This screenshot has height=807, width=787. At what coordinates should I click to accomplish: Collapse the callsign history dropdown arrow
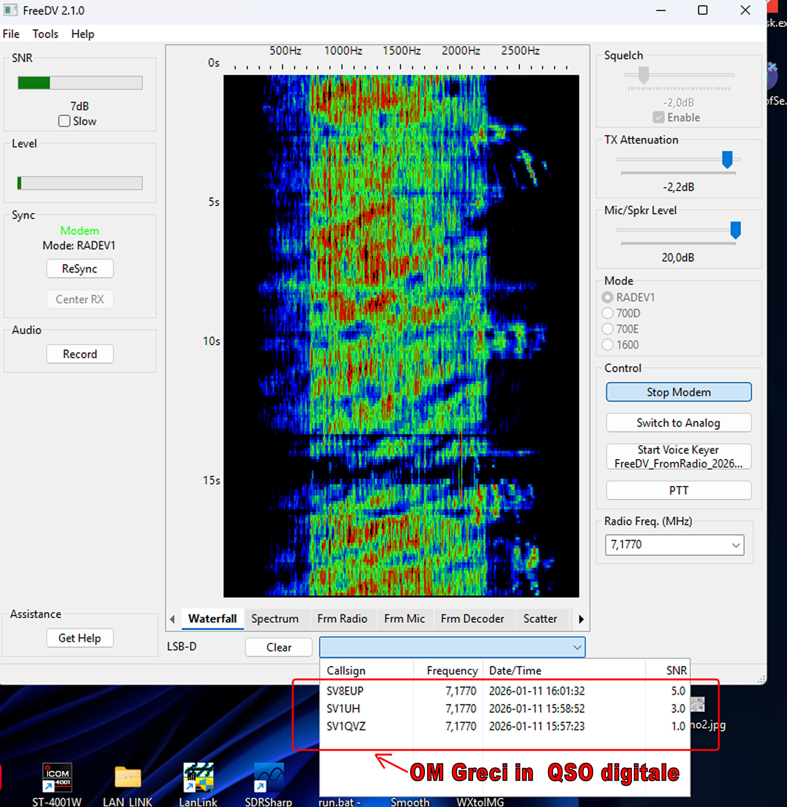click(x=577, y=647)
